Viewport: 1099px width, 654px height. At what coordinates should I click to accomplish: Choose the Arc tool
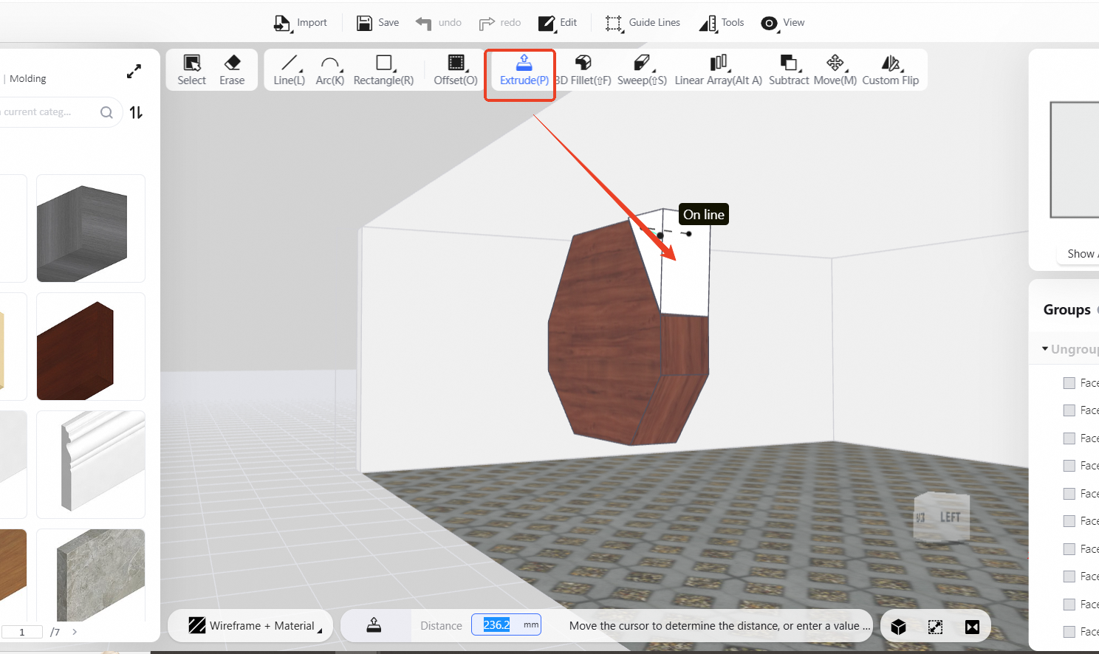tap(329, 70)
